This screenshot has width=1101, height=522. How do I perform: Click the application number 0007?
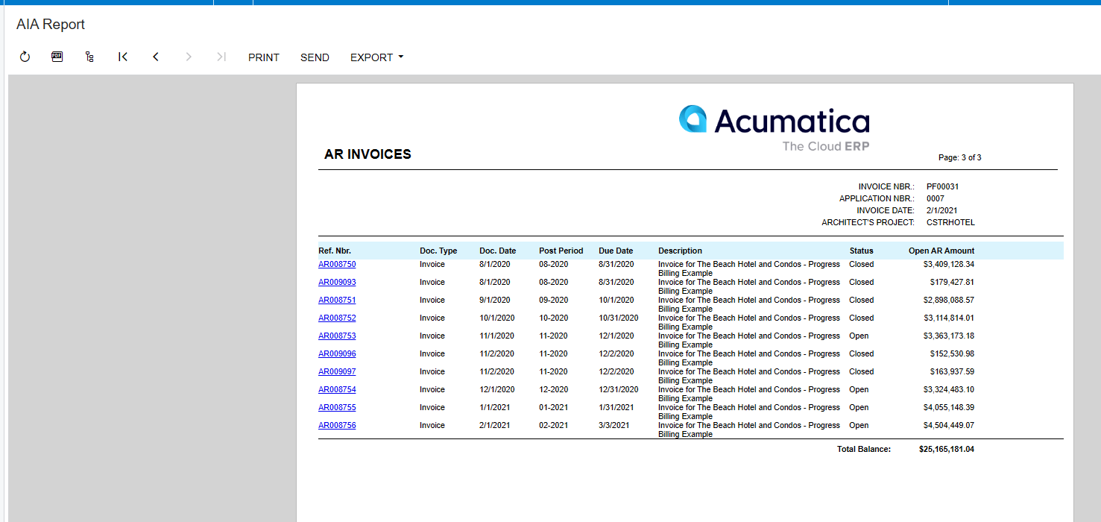[936, 198]
